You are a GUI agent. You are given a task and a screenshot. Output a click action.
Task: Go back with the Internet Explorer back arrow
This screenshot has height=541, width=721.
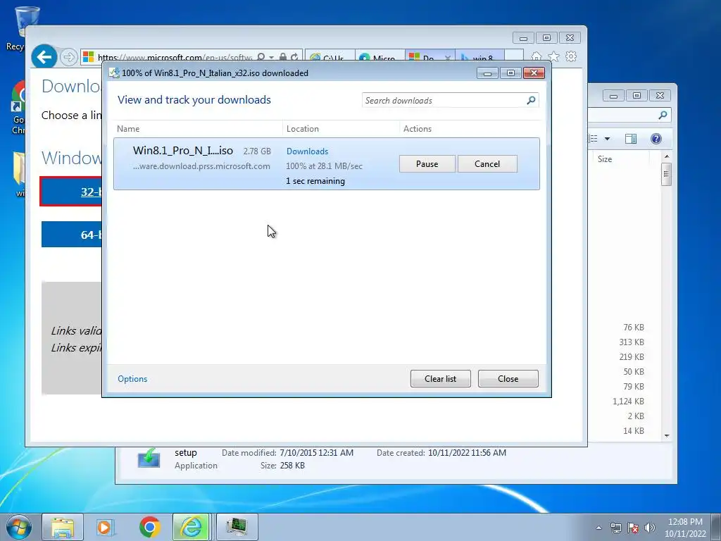44,57
